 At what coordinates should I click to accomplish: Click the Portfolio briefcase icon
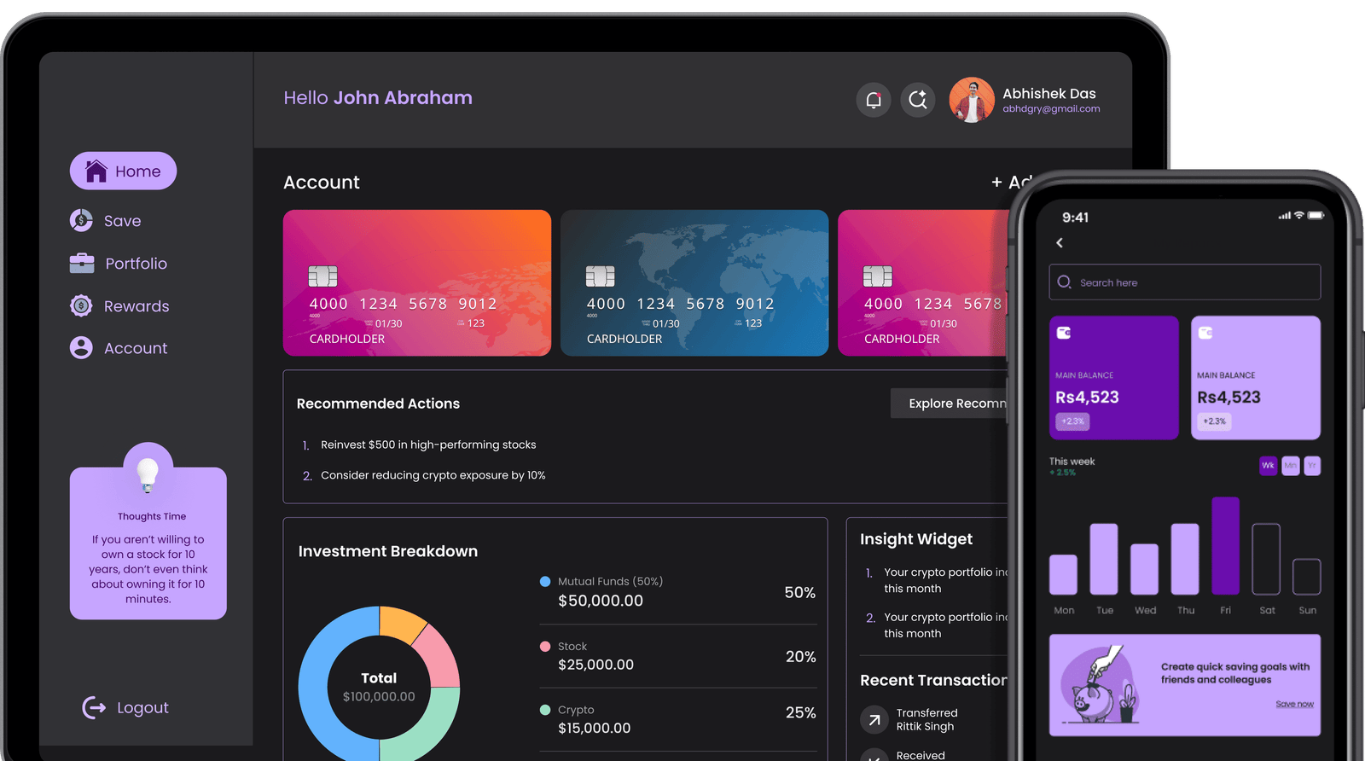pos(82,263)
